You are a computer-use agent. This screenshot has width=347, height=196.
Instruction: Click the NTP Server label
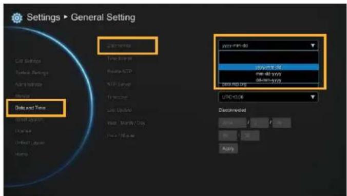119,84
